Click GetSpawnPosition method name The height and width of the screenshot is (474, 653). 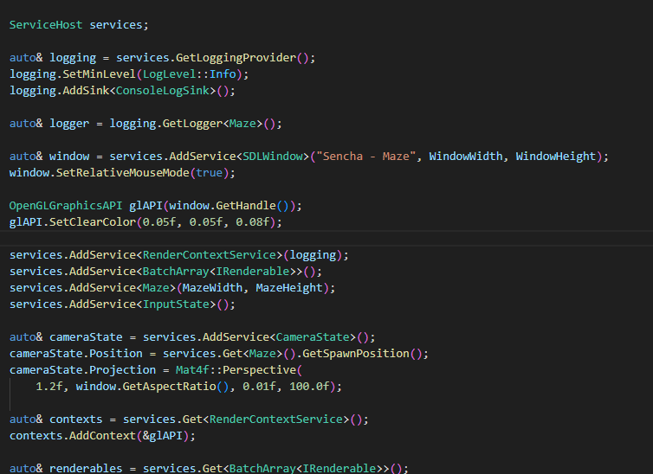(356, 354)
